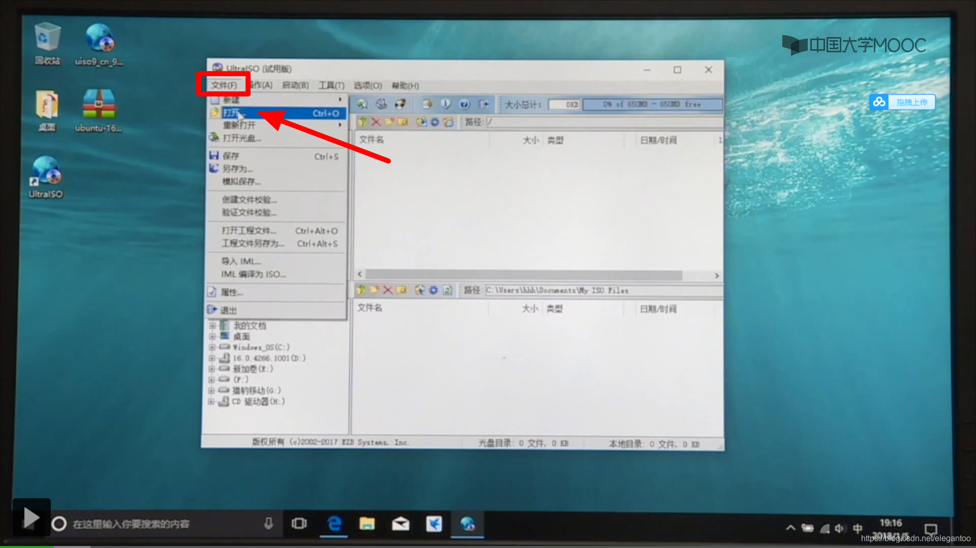976x548 pixels.
Task: Click the scroll right arrow of upper list
Action: coord(717,275)
